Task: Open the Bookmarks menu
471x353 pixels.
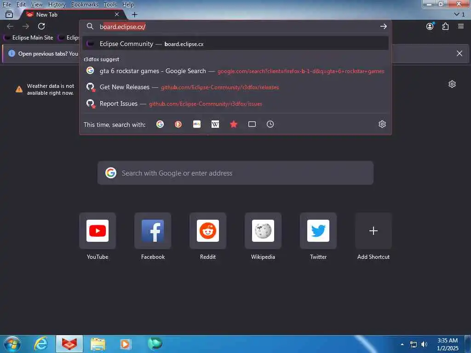Action: (85, 5)
